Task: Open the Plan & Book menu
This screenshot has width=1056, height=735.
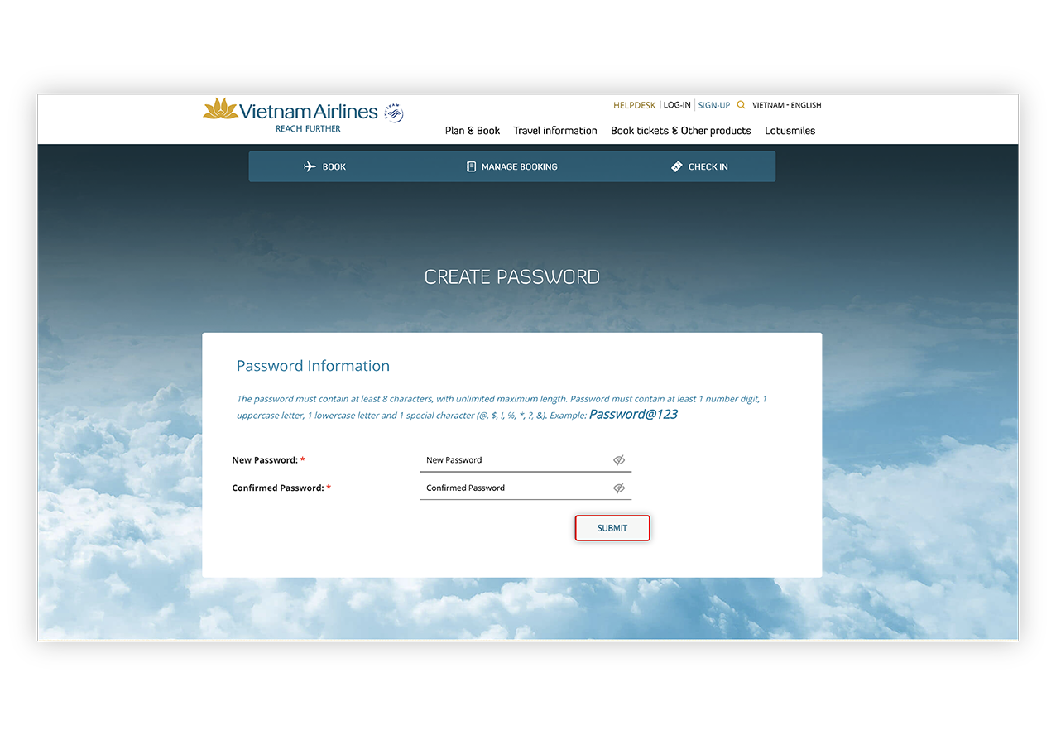Action: pyautogui.click(x=472, y=130)
